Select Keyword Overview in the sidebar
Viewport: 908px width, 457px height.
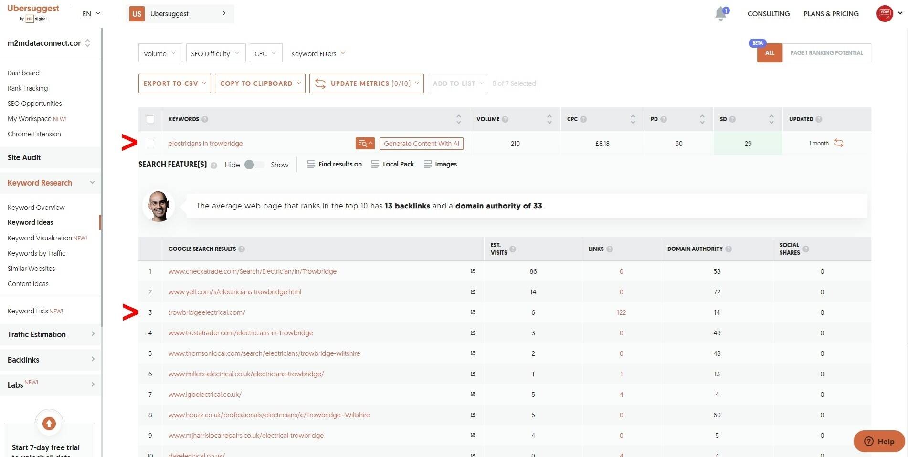(x=36, y=208)
